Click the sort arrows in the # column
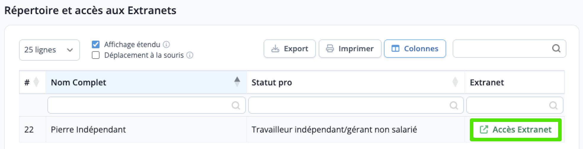The width and height of the screenshot is (583, 149). [36, 82]
